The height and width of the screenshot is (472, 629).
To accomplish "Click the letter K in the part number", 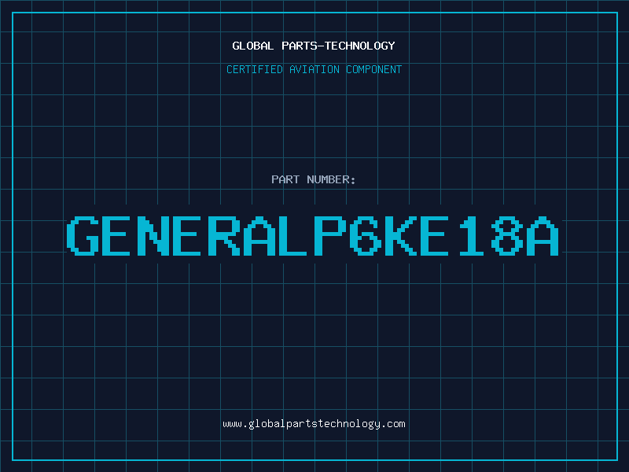I will tap(401, 236).
